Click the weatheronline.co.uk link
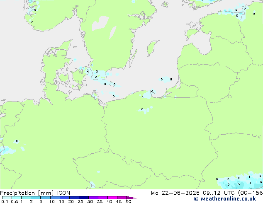 click(225, 199)
